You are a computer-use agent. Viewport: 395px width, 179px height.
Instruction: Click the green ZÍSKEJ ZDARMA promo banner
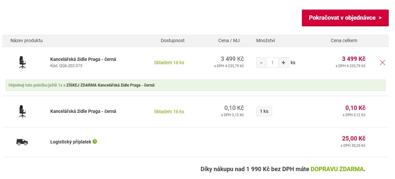(x=195, y=85)
